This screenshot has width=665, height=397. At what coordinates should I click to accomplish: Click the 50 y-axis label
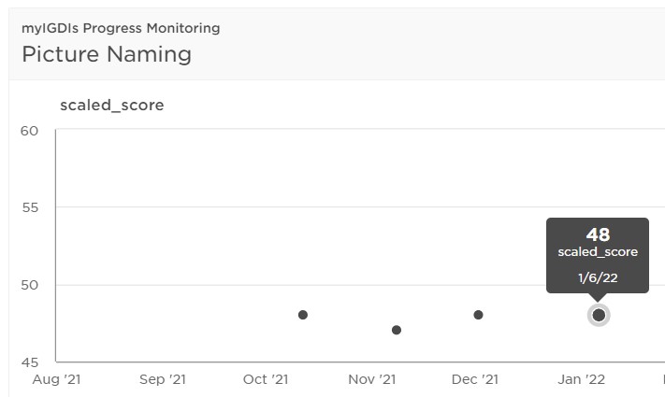pyautogui.click(x=30, y=285)
